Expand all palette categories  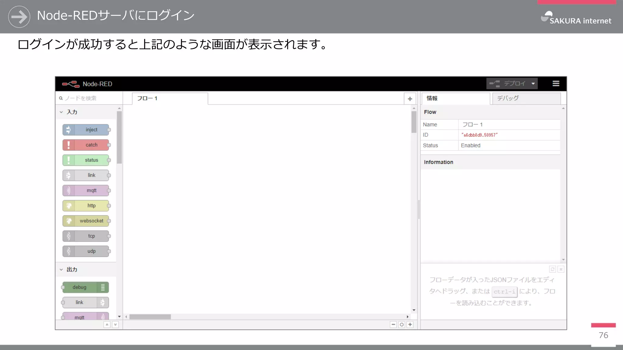115,324
